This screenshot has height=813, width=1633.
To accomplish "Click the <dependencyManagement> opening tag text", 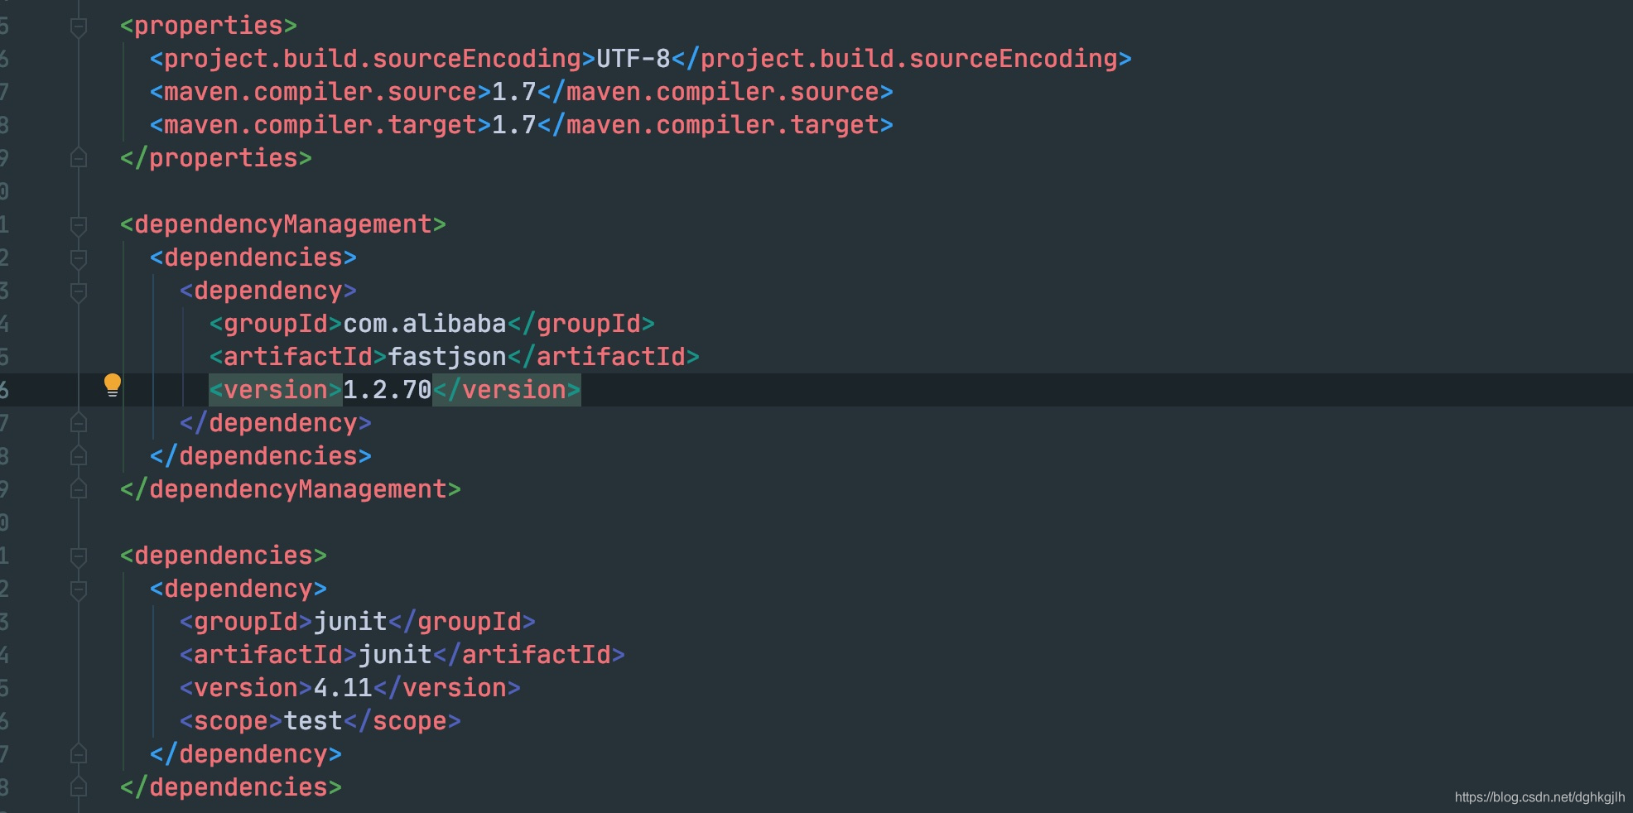I will coord(283,224).
